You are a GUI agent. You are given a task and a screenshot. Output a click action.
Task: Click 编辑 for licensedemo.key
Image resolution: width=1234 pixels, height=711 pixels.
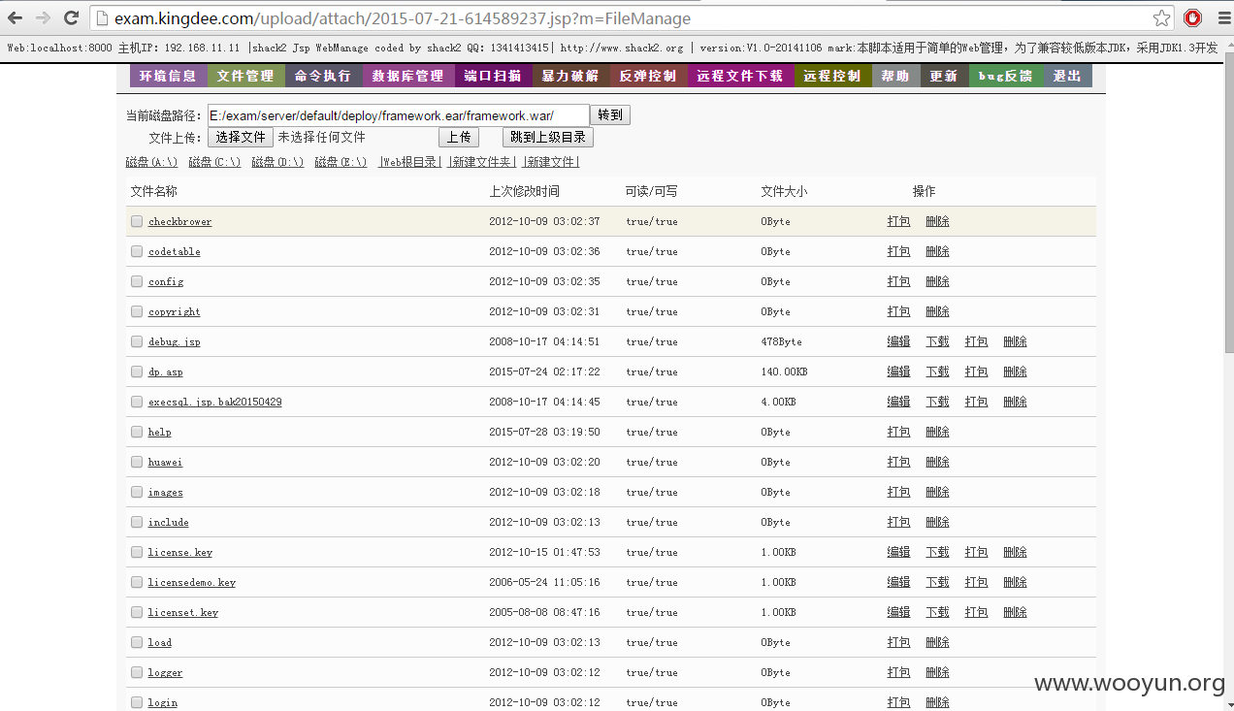[898, 582]
